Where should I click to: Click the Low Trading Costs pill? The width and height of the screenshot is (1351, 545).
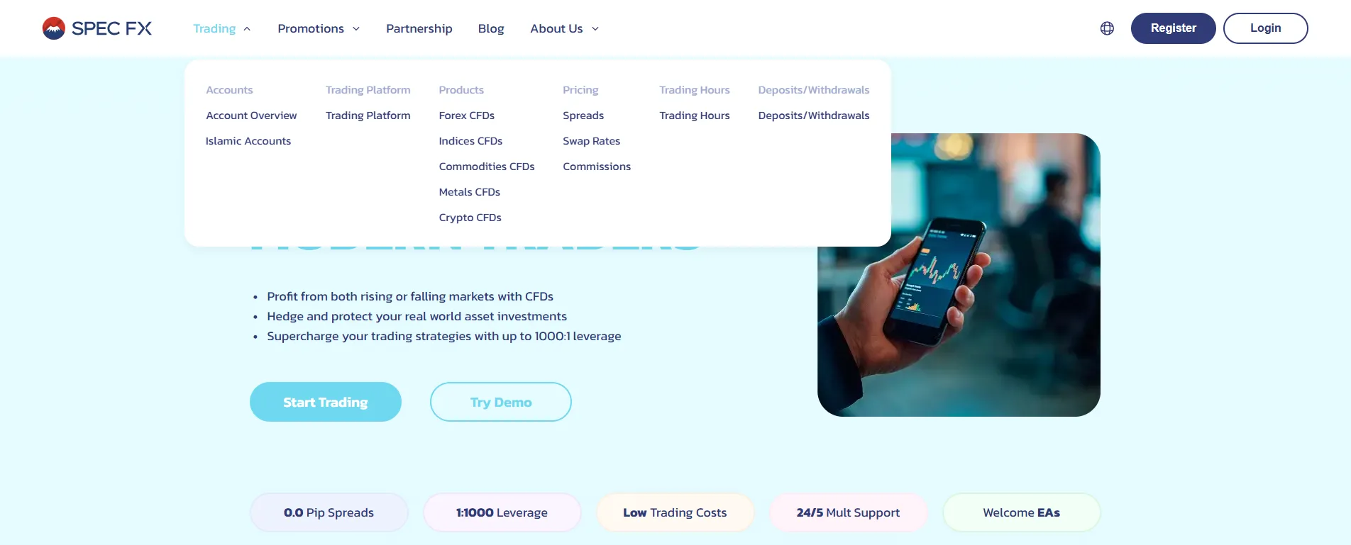(675, 512)
